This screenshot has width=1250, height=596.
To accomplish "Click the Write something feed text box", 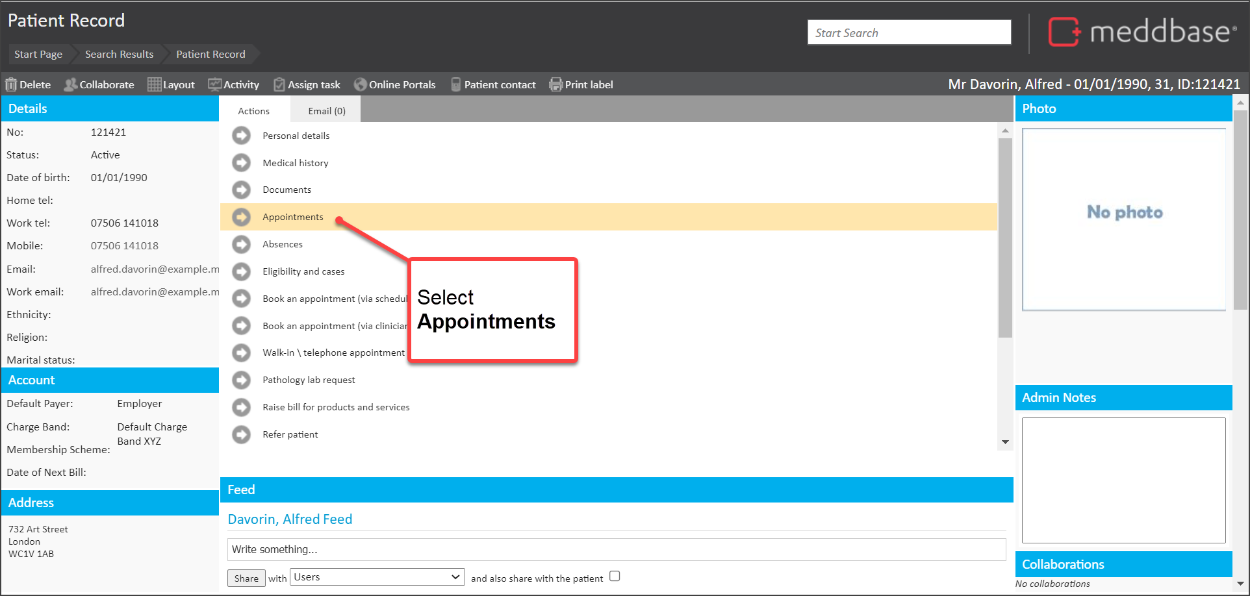I will tap(616, 549).
